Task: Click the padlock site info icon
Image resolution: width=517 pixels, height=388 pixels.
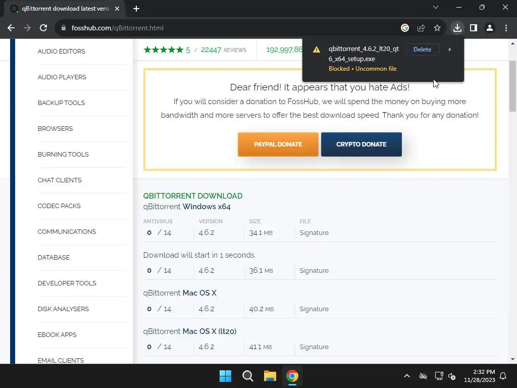Action: point(64,28)
